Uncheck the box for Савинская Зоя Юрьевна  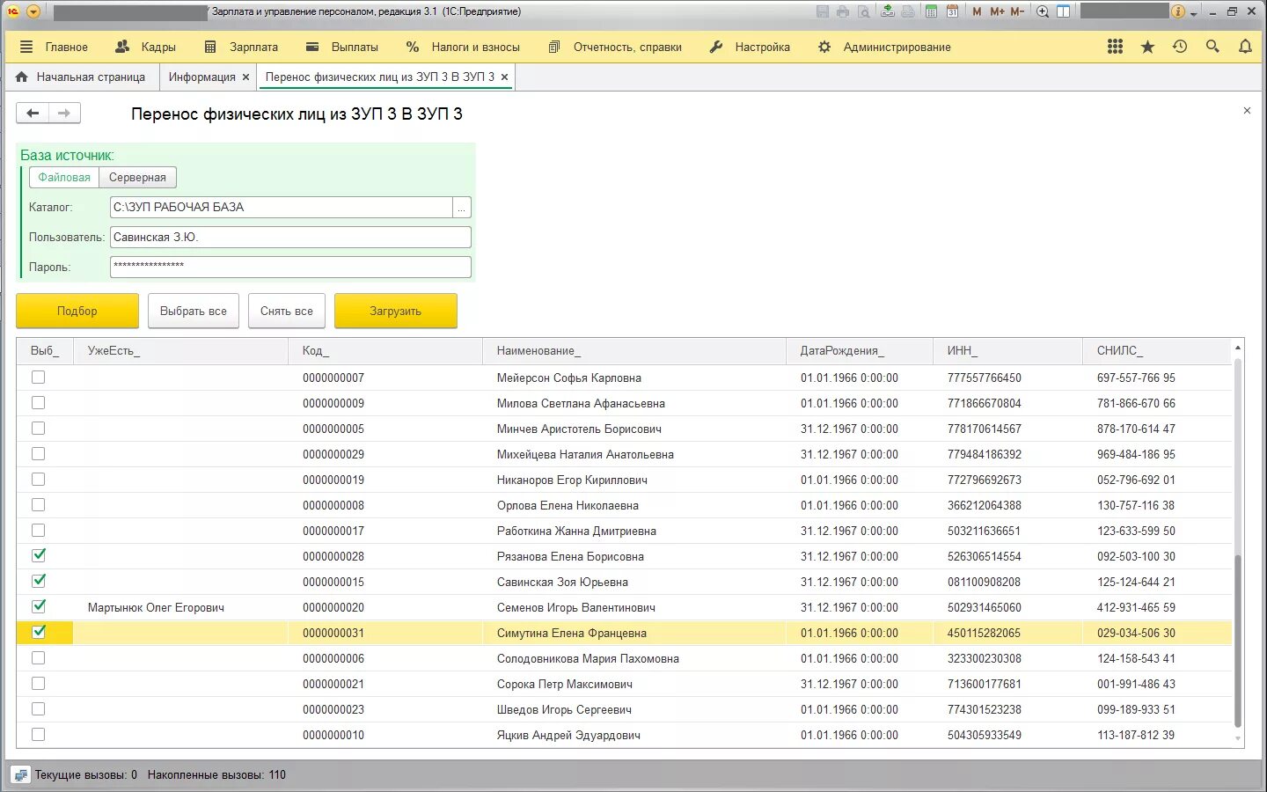tap(38, 581)
